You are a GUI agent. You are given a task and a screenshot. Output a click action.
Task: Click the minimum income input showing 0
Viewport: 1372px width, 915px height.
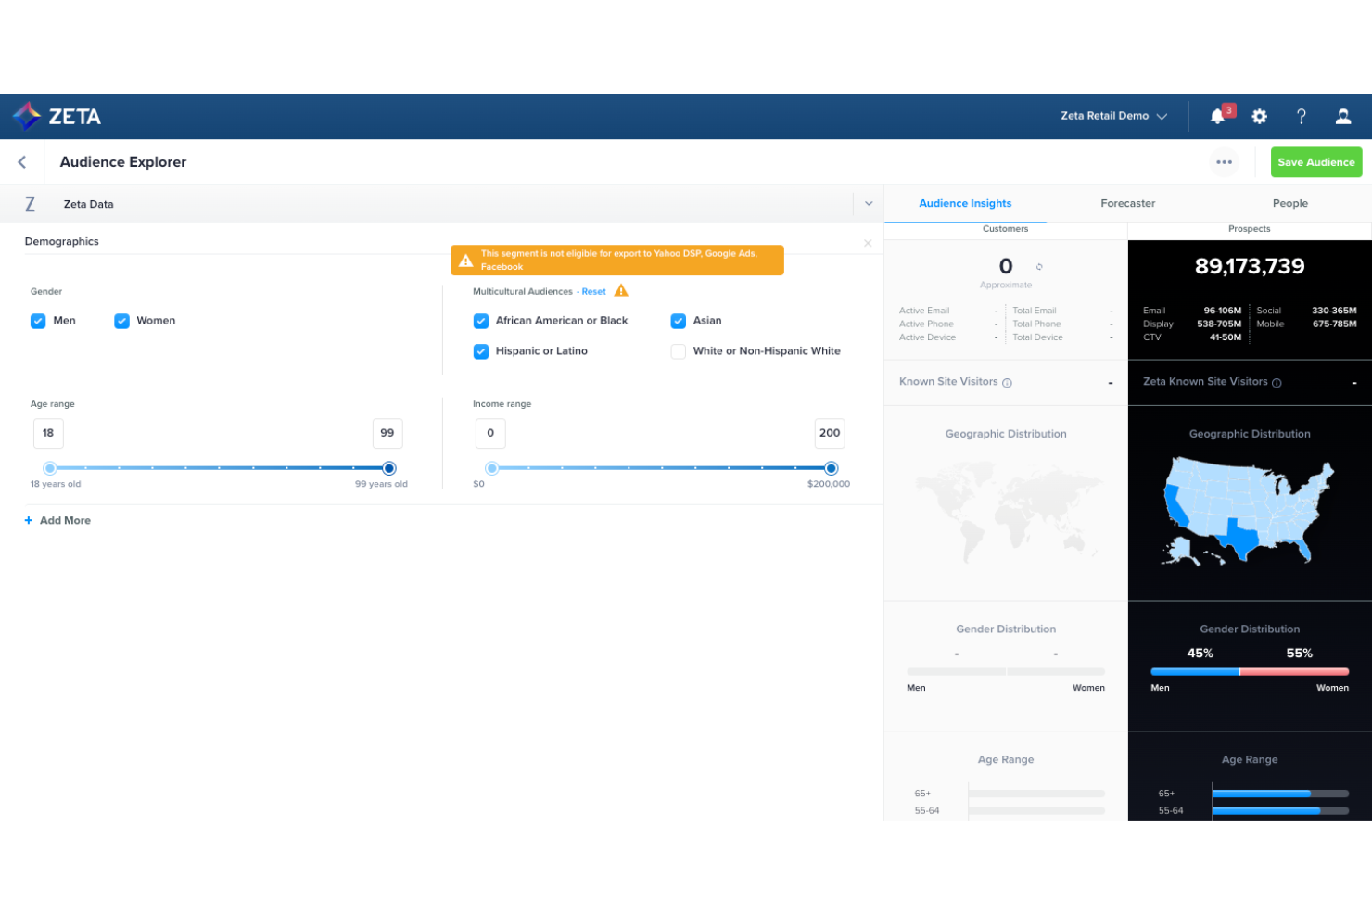click(490, 433)
